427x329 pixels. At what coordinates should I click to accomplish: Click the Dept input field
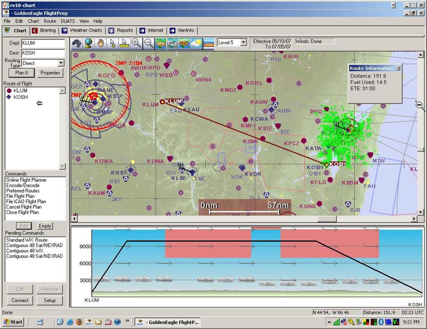(x=43, y=43)
